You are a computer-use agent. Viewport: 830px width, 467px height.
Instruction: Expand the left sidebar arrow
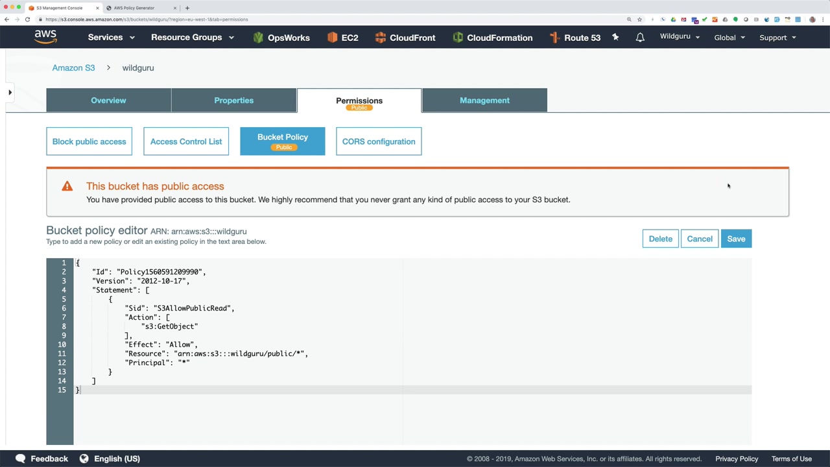10,93
